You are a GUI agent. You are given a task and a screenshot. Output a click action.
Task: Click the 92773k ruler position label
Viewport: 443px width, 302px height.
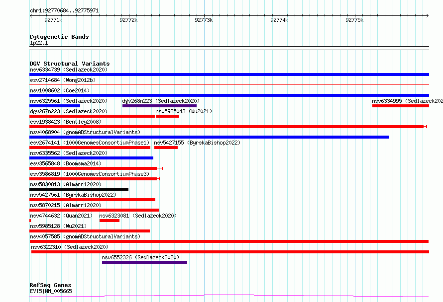pyautogui.click(x=204, y=20)
